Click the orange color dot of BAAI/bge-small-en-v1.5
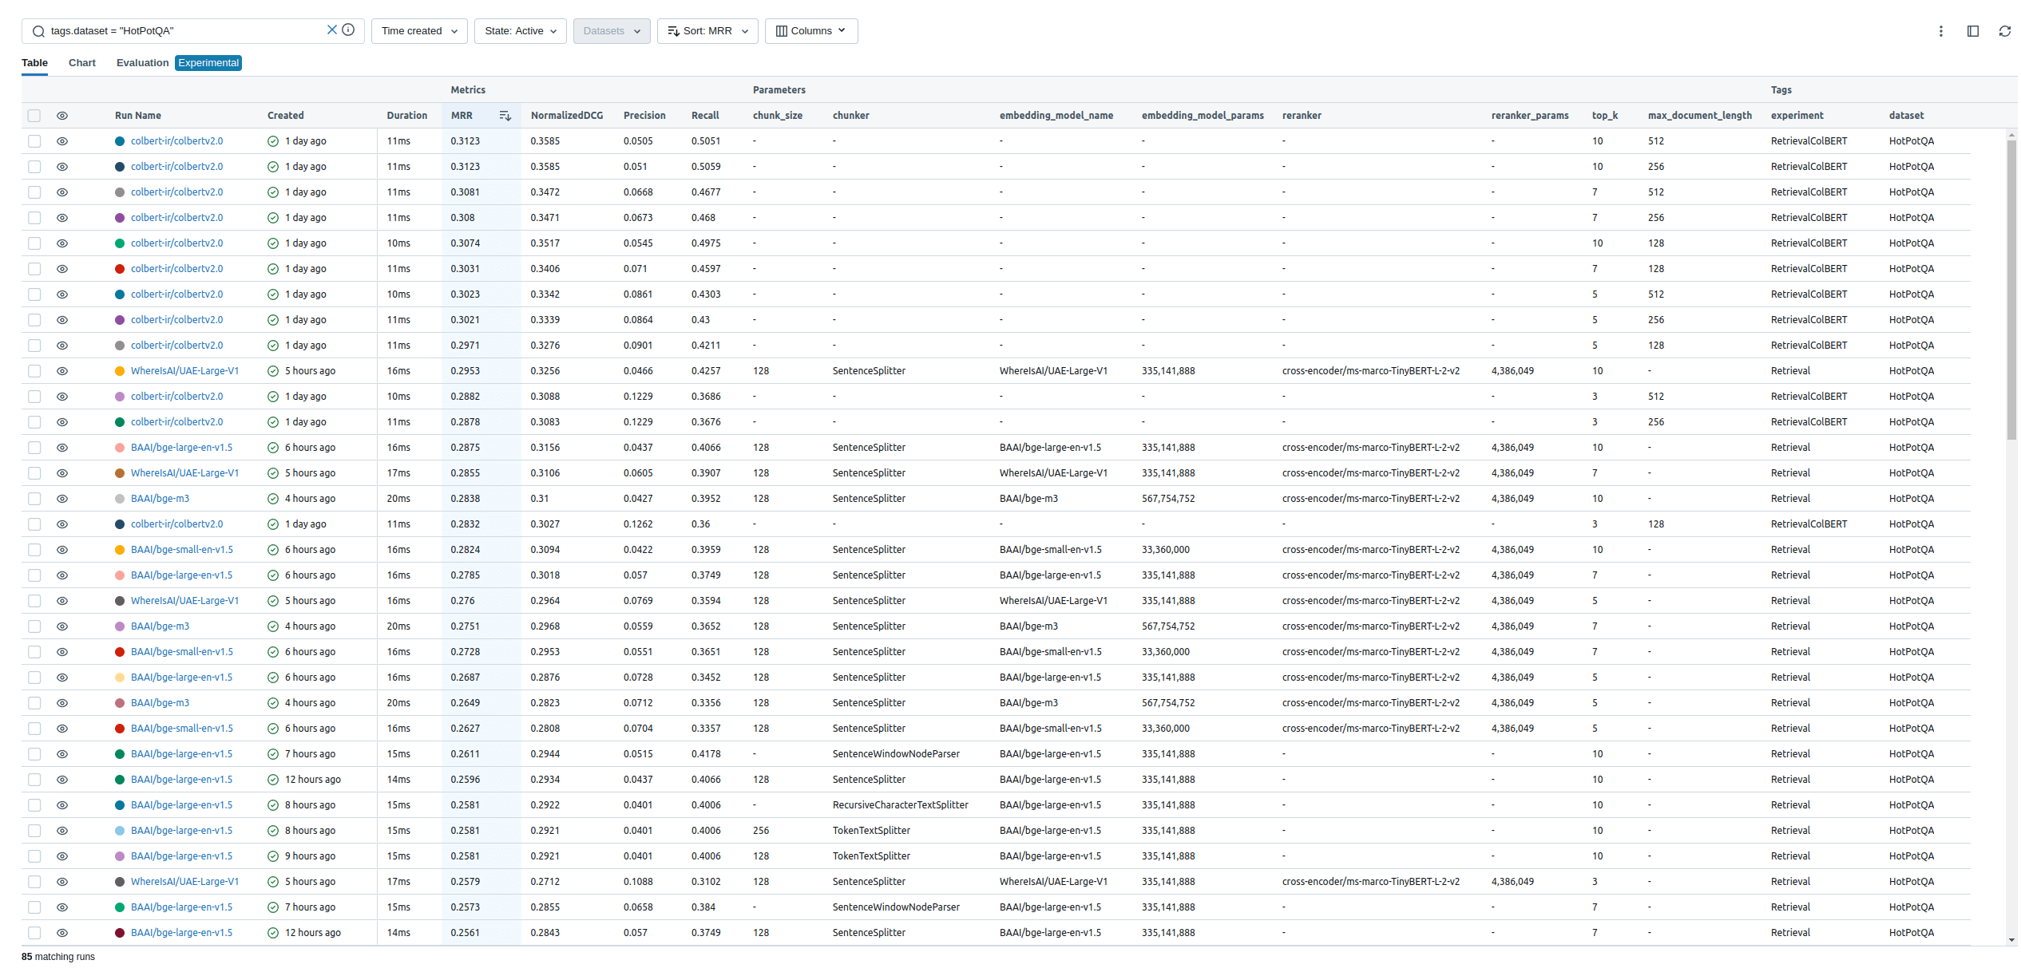This screenshot has width=2021, height=972. coord(120,550)
